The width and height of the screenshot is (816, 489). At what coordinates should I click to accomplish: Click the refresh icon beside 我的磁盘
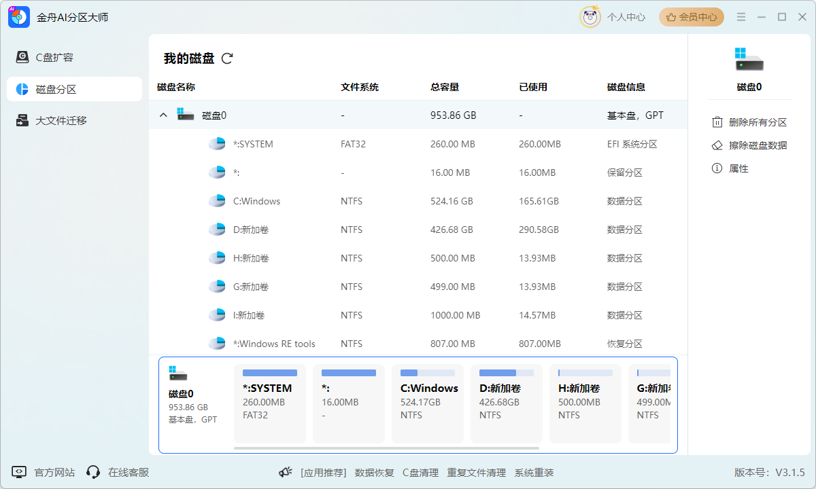click(x=227, y=58)
